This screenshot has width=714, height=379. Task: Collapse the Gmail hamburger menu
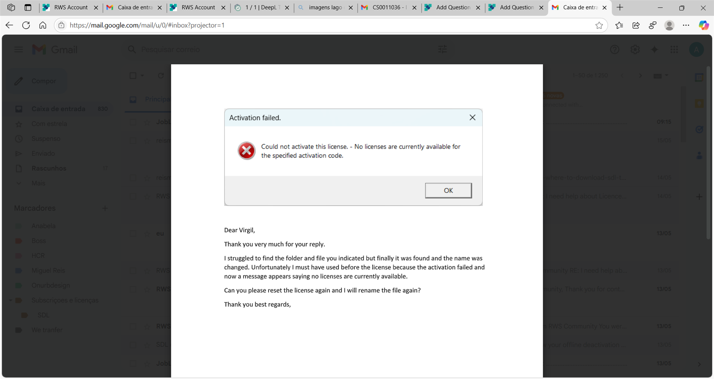(x=18, y=49)
